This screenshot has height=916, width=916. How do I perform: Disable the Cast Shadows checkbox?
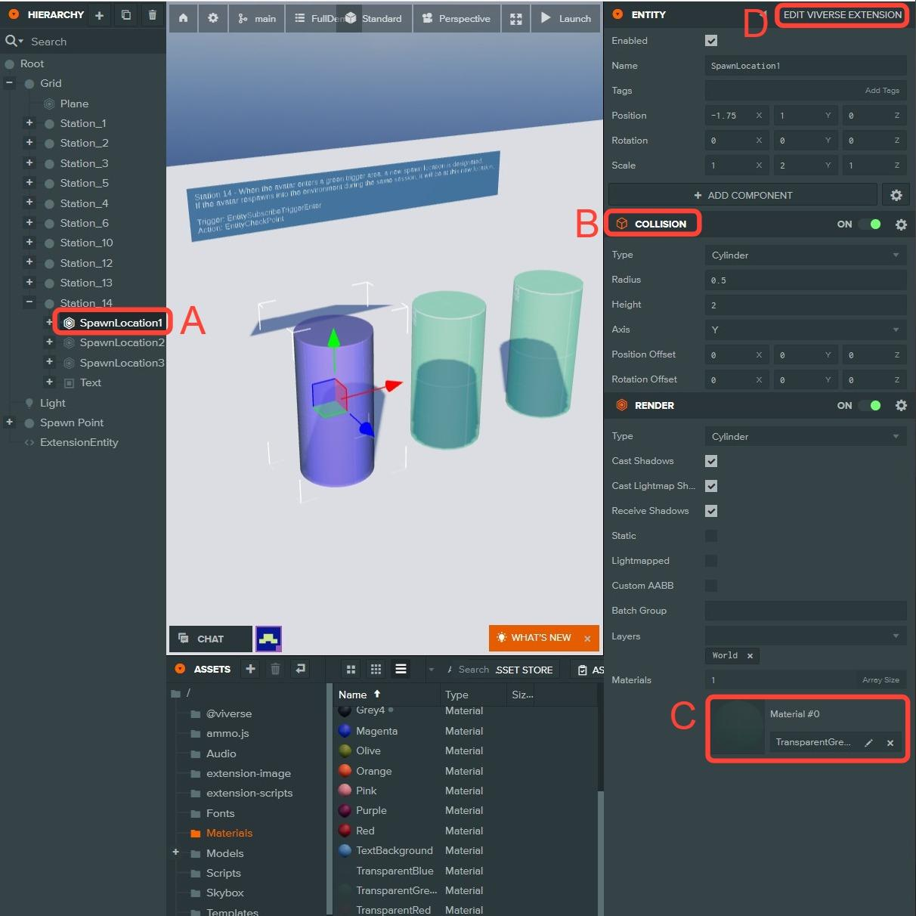coord(711,461)
